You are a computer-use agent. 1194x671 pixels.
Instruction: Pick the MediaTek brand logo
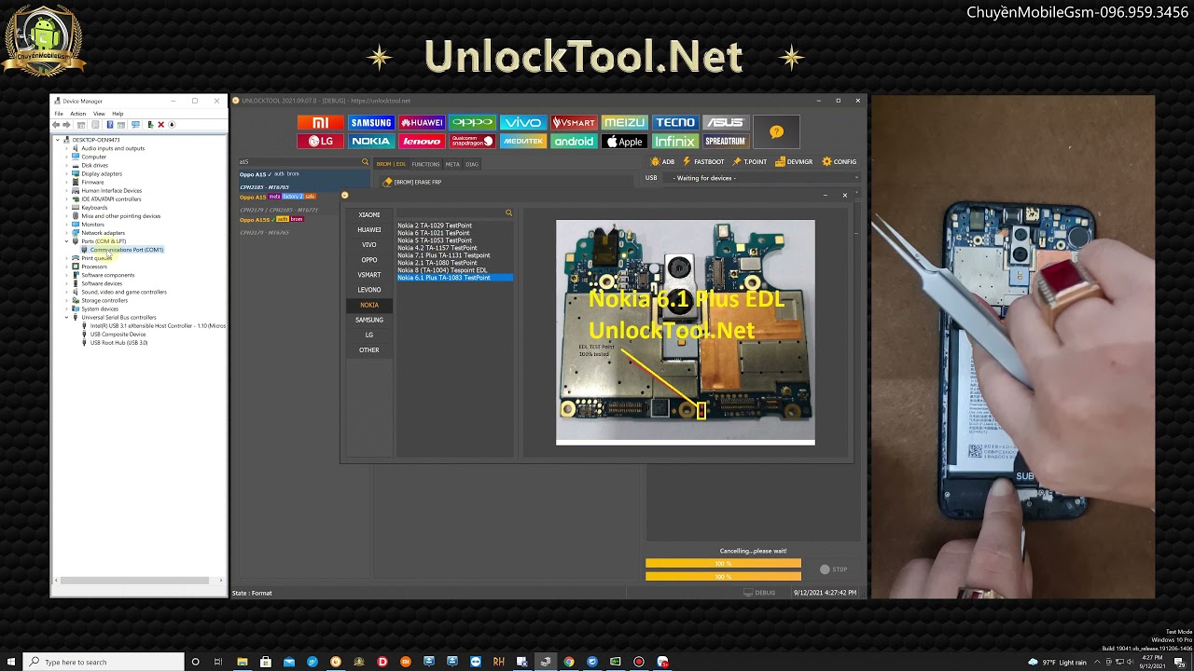[522, 142]
